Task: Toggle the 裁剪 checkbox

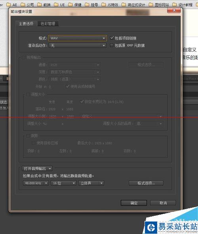Action: pos(28,136)
